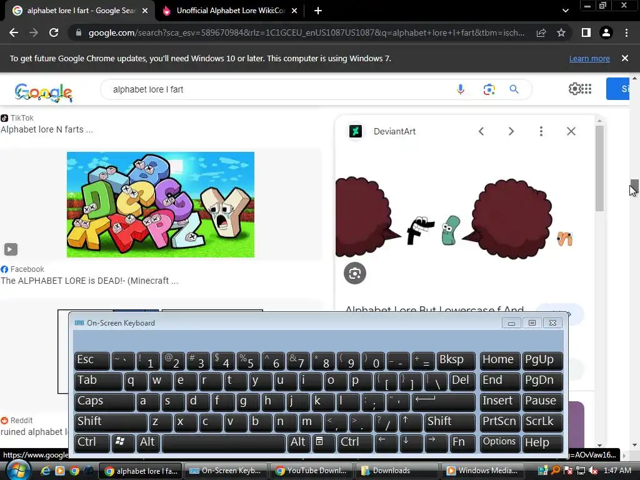Viewport: 640px width, 480px height.
Task: Click Options key on On-Screen Keyboard
Action: pyautogui.click(x=499, y=443)
